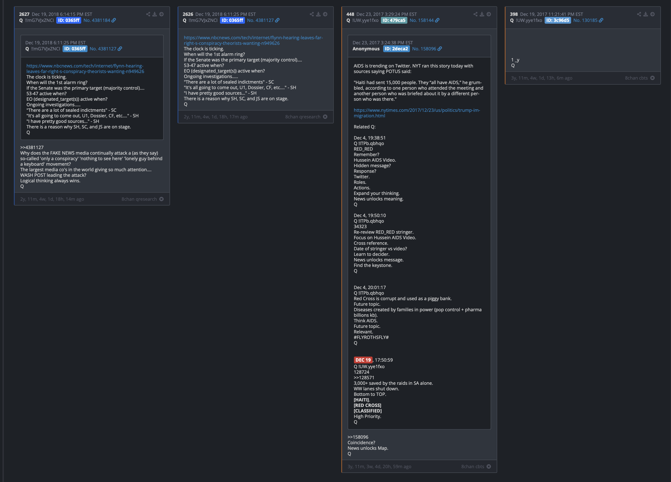671x482 pixels.
Task: Click 'Anonymous' author name in quoted post
Action: coord(366,49)
